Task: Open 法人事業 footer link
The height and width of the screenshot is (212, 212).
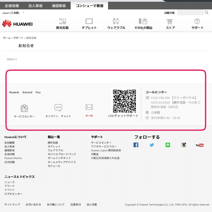Action: point(9,147)
